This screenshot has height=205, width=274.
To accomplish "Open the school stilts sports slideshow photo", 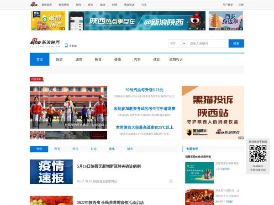I will point(68,108).
